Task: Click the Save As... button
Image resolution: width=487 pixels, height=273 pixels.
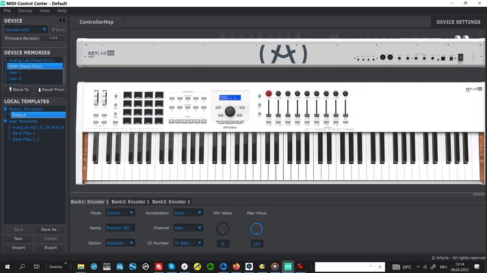Action: click(51, 229)
